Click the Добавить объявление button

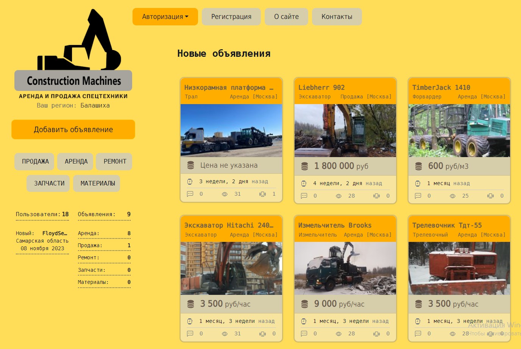[x=73, y=129]
